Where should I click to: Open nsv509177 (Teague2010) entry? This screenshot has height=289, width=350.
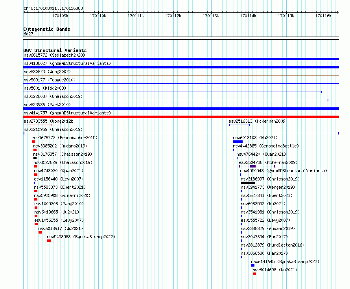[50, 80]
